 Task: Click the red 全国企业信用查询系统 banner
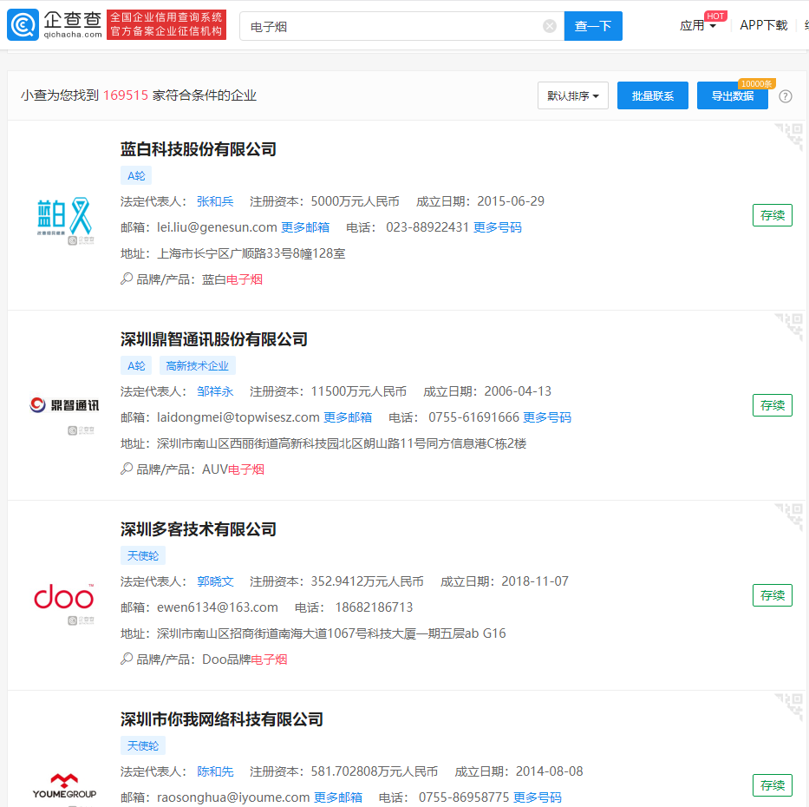coord(166,24)
